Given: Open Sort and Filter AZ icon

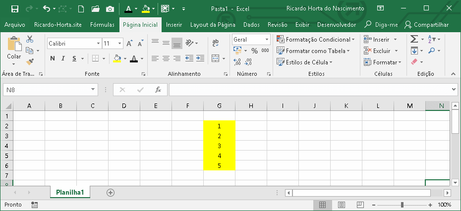Looking at the screenshot, I should [x=431, y=39].
